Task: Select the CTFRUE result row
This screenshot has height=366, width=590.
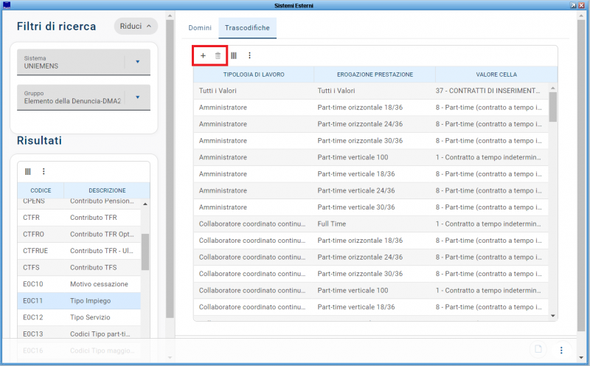Action: (x=79, y=251)
